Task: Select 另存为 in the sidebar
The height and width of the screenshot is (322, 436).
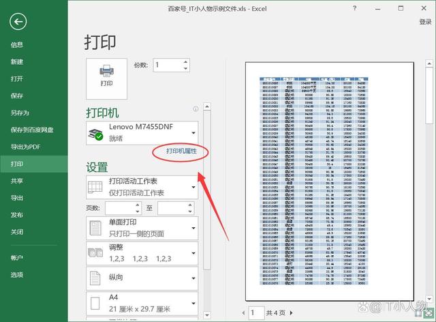Action: coord(20,113)
